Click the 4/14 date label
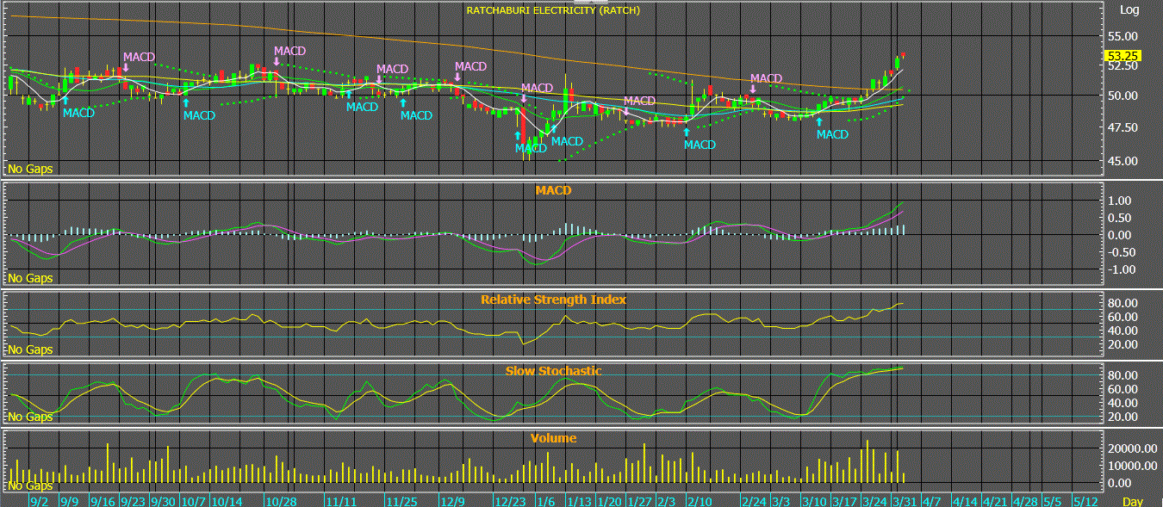This screenshot has height=507, width=1163. (x=964, y=501)
